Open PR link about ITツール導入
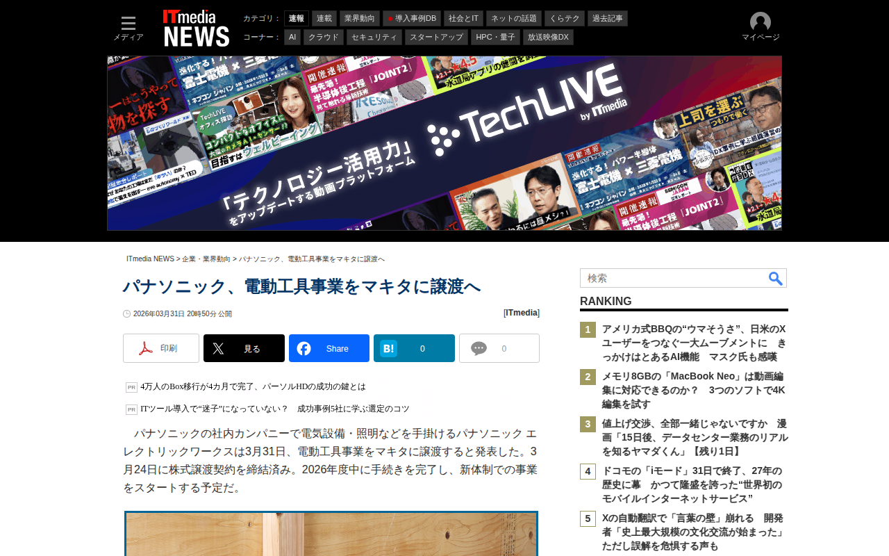Screen dimensions: 889x556 point(275,409)
